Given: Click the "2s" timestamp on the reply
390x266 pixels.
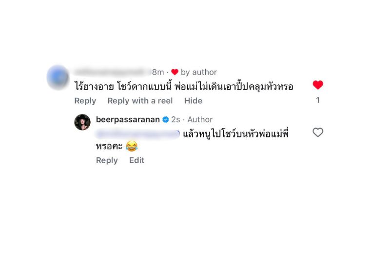Looking at the screenshot, I should (x=175, y=119).
